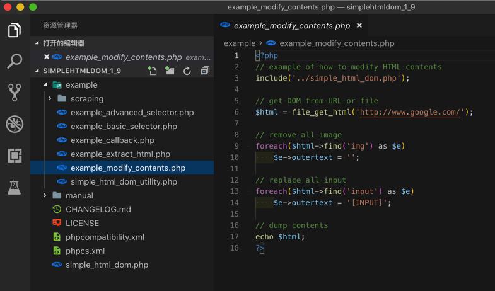495x291 pixels.
Task: Collapse the example folder
Action: click(45, 85)
